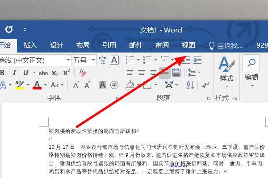The height and width of the screenshot is (178, 268).
Task: Switch to the 插入 ribbon tab
Action: coord(30,45)
